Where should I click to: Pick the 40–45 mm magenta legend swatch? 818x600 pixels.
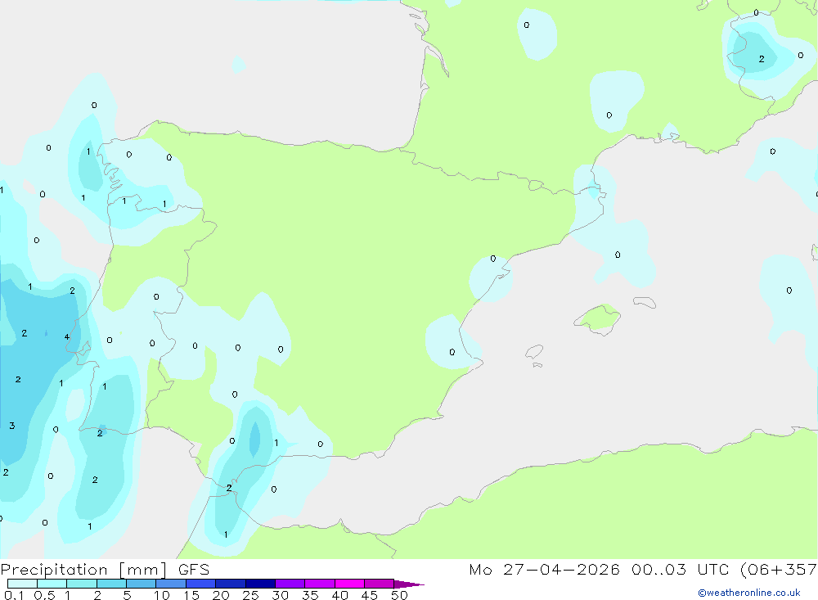coord(349,584)
